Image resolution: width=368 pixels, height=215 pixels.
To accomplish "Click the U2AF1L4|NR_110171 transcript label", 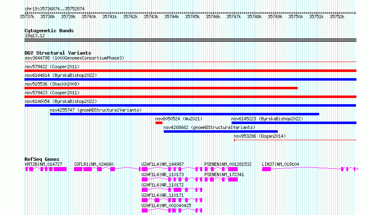I will point(162,195).
